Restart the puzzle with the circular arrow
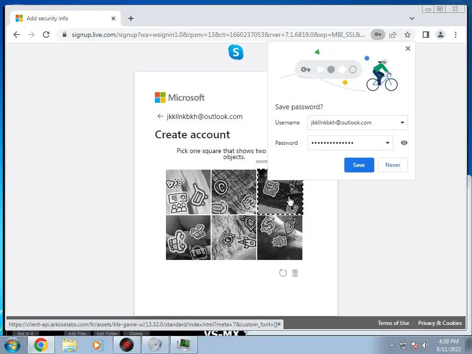Viewport: 472px width, 354px height. pyautogui.click(x=283, y=273)
